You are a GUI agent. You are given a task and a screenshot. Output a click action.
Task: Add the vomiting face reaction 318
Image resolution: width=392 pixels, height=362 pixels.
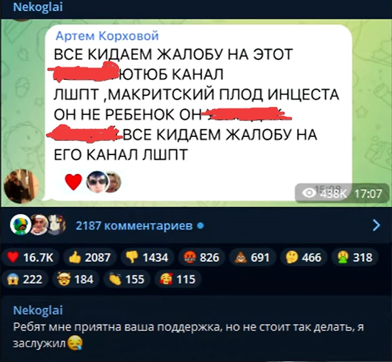(x=355, y=257)
